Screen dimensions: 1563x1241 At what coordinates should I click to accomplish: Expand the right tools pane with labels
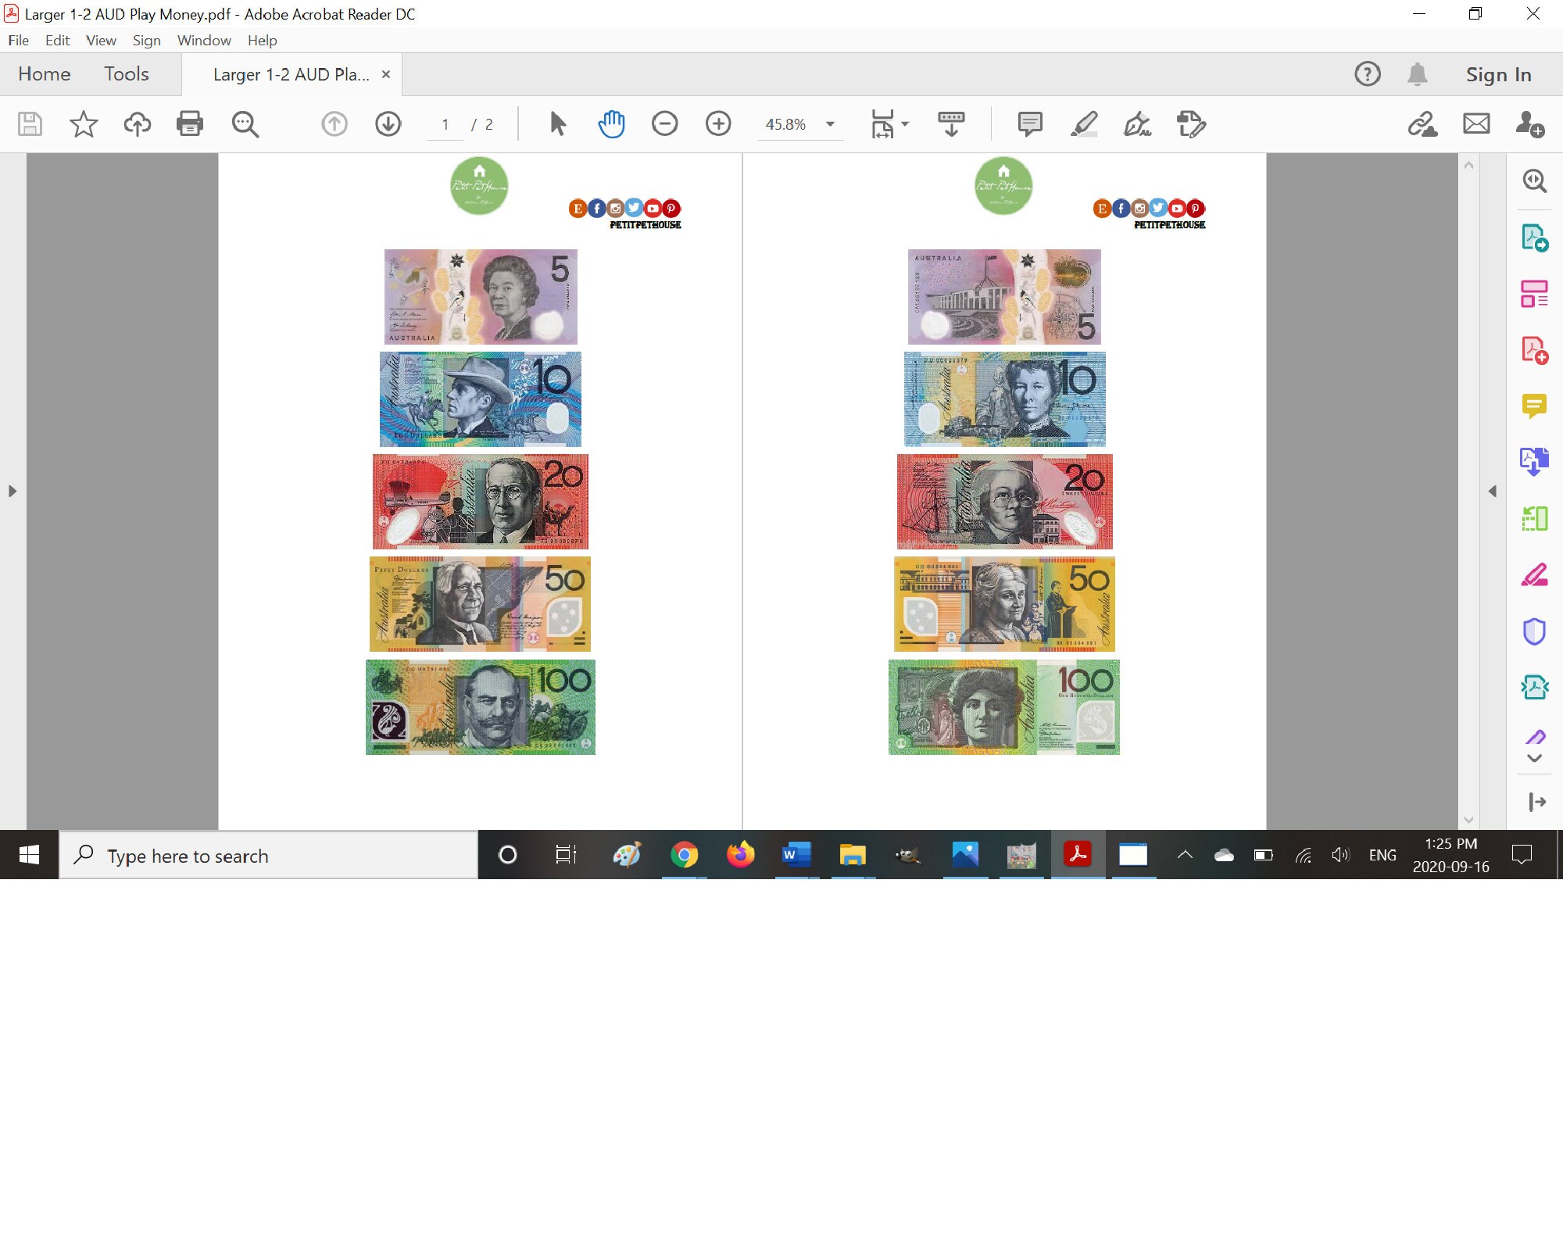[x=1537, y=802]
